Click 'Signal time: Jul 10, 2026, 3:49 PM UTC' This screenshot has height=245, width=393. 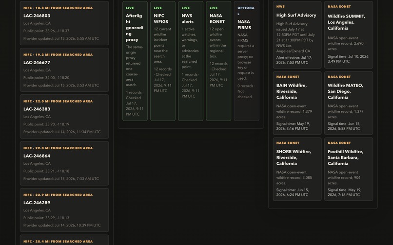coord(349,59)
